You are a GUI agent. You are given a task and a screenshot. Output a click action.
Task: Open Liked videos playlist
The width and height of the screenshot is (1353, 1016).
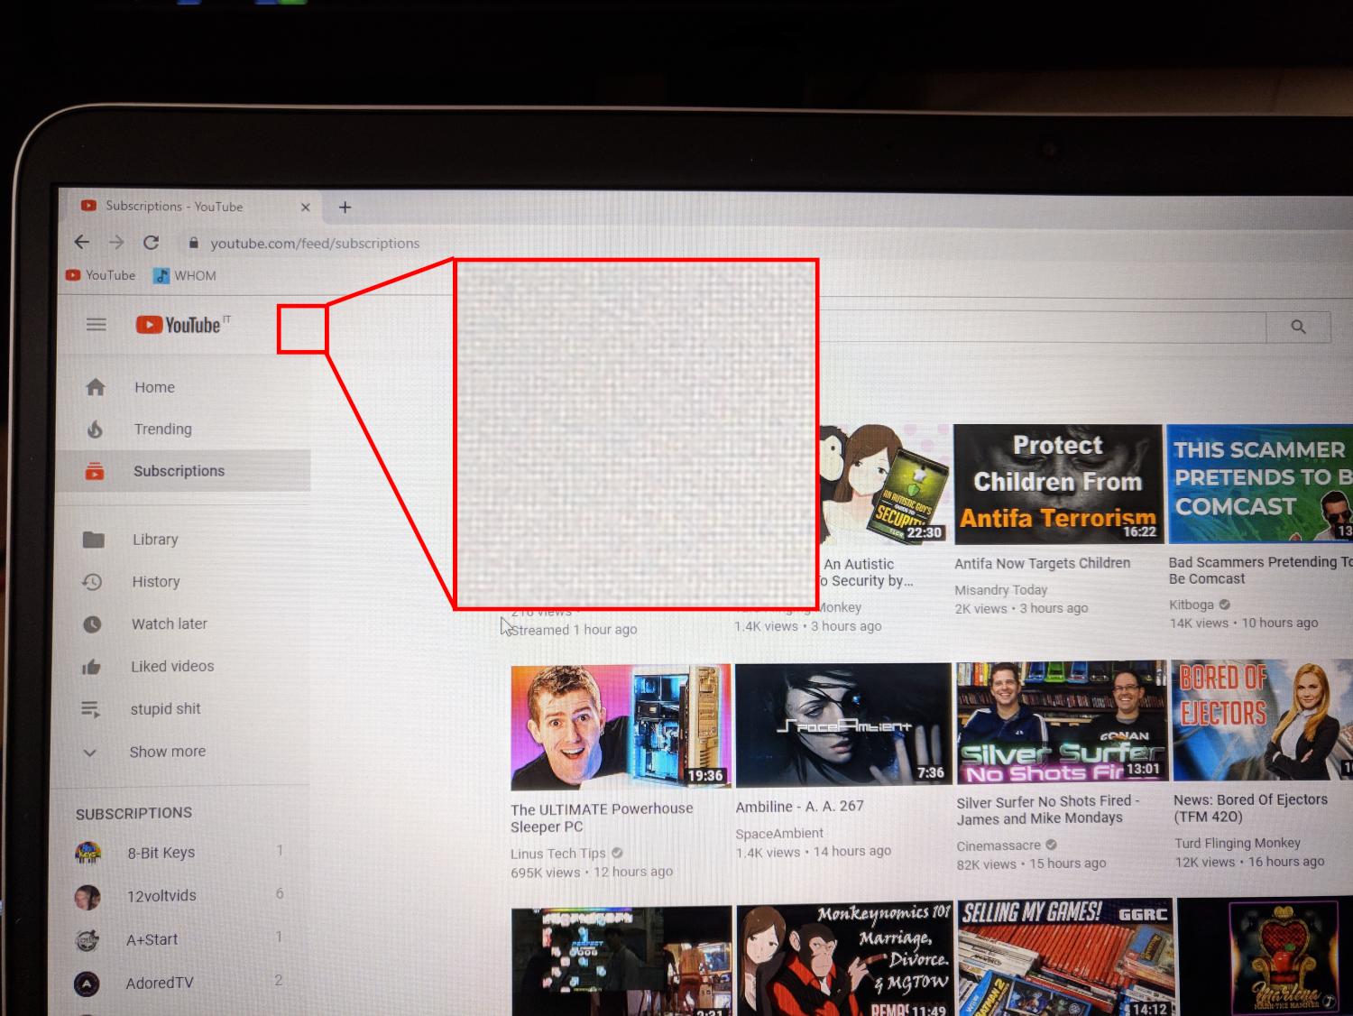point(172,667)
